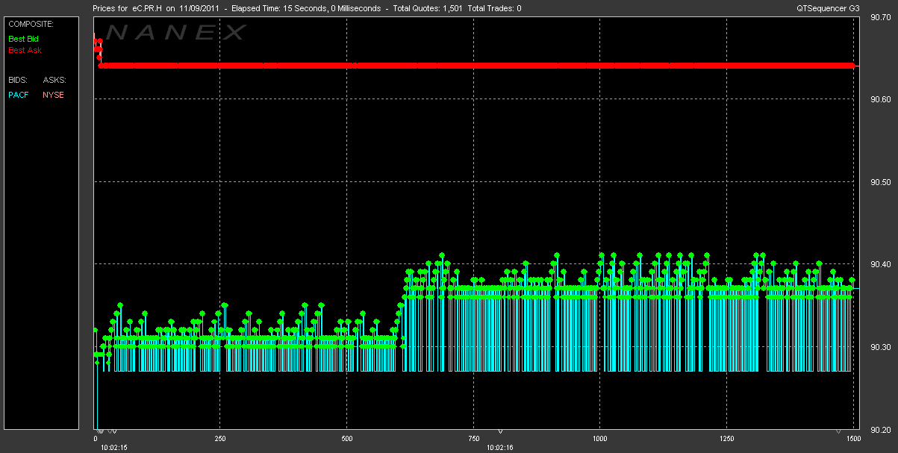
Task: Select the 750 tick label on the quote axis
Action: click(x=473, y=439)
